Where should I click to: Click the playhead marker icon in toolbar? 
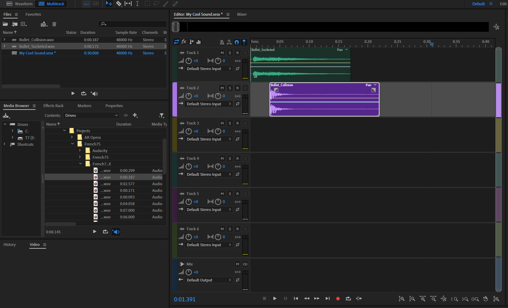[x=244, y=42]
